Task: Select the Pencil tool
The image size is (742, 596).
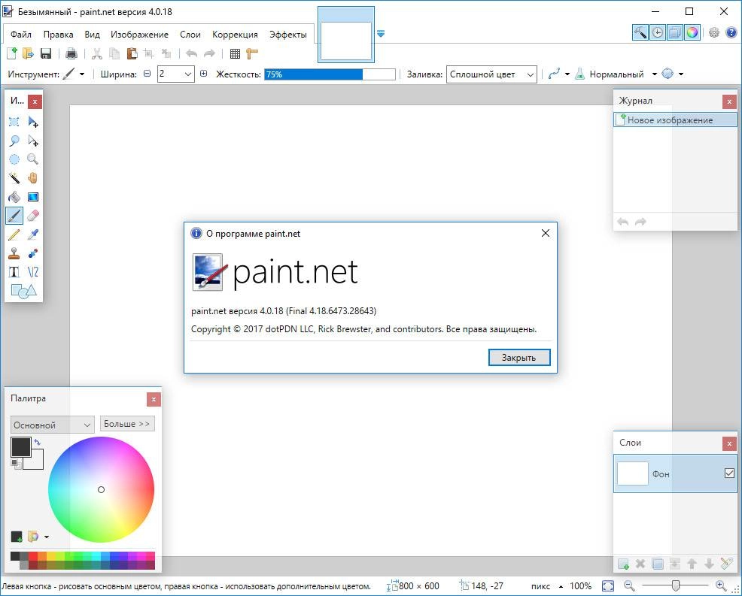Action: (14, 234)
